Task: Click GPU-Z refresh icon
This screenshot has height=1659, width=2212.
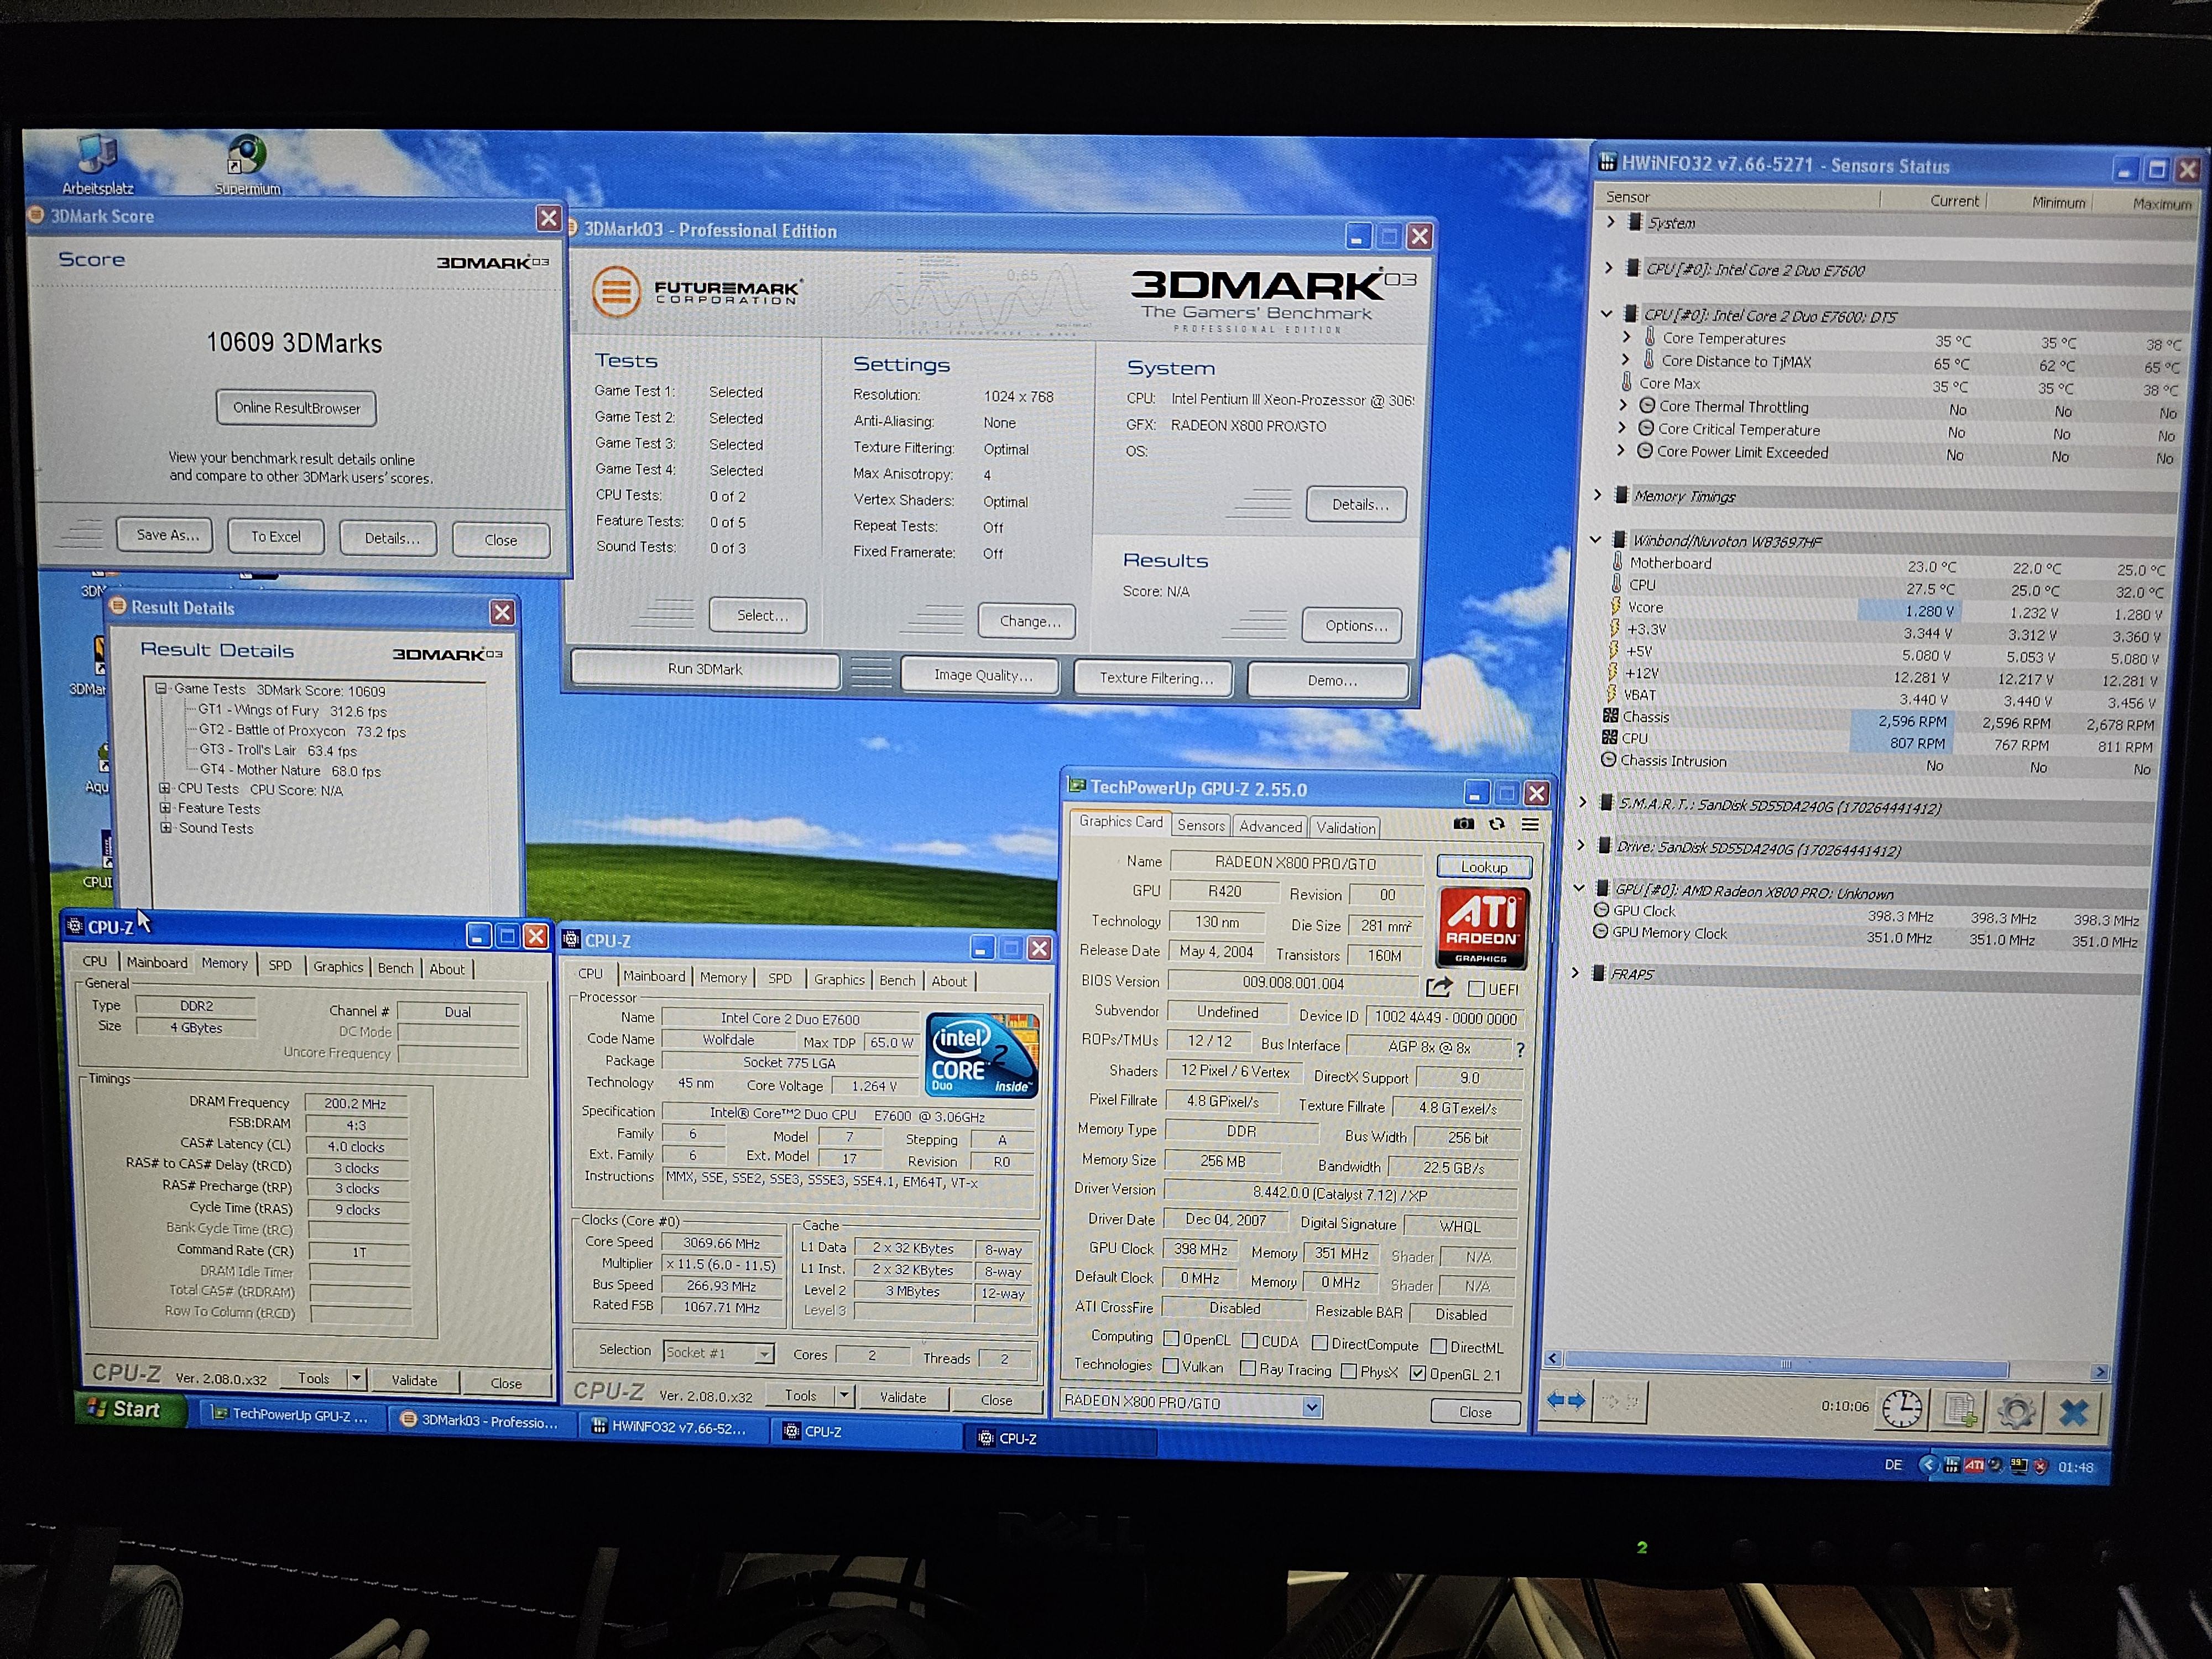Action: point(1496,824)
